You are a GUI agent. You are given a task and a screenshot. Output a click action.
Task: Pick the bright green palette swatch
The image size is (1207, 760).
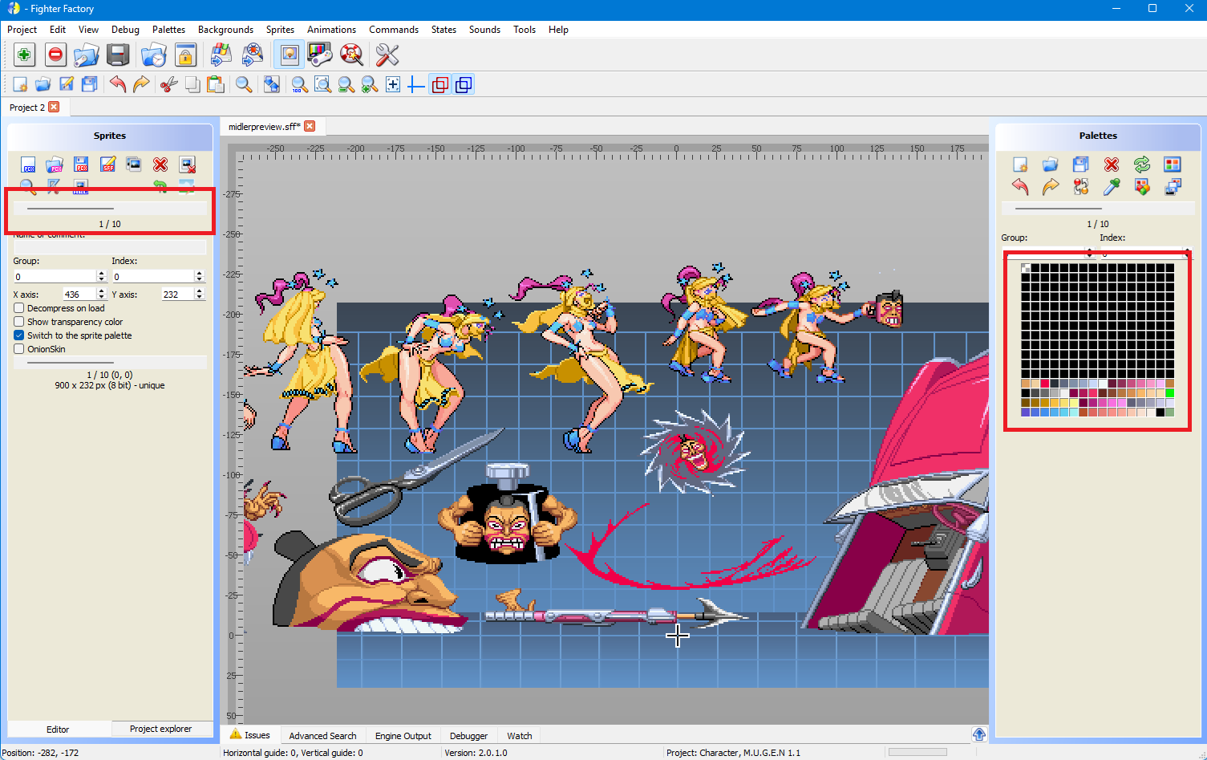pos(1169,393)
